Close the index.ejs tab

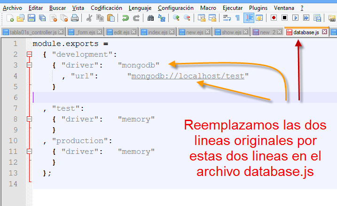click(172, 32)
